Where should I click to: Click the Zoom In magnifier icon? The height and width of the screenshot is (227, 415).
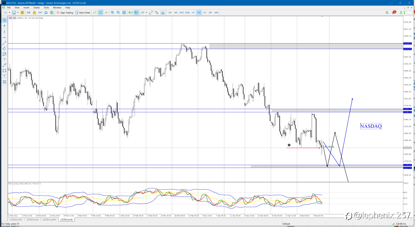click(x=113, y=13)
